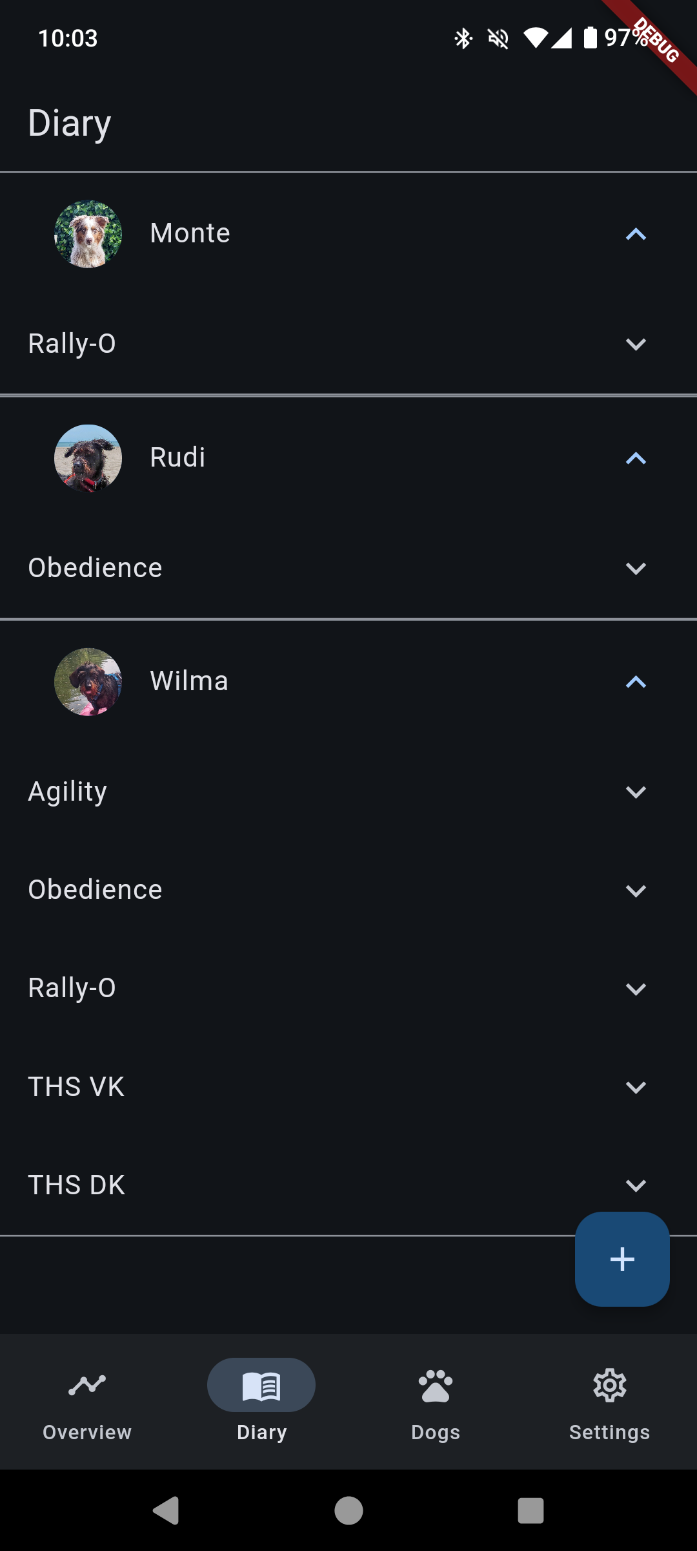Expand the Agility category chevron
The width and height of the screenshot is (697, 1551).
click(x=636, y=792)
